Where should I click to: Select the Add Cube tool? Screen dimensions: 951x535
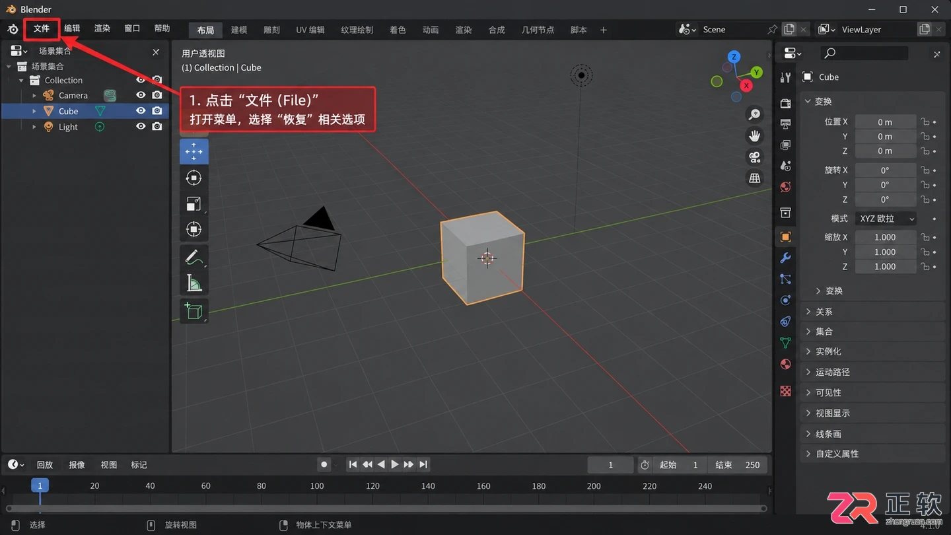pos(194,310)
